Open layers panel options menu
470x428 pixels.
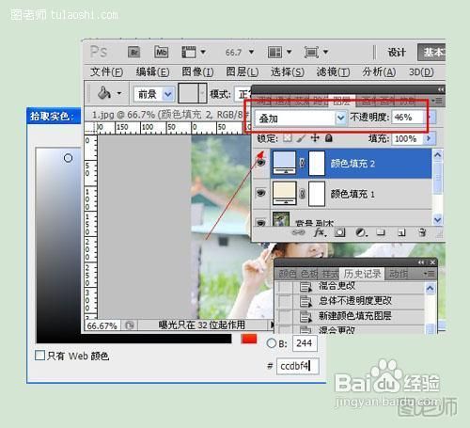[x=437, y=101]
